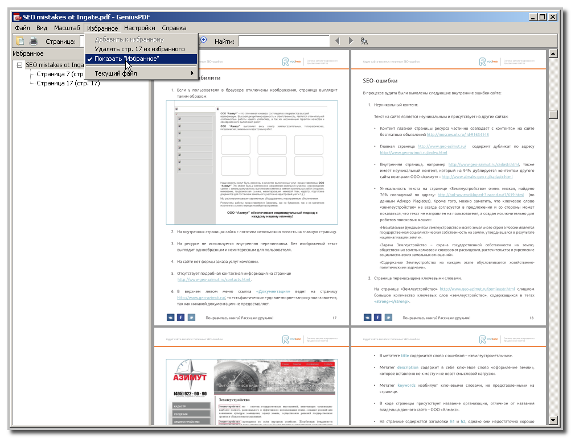Click the scrollbar down arrow
Screen dimensions: 571x438
point(553,420)
